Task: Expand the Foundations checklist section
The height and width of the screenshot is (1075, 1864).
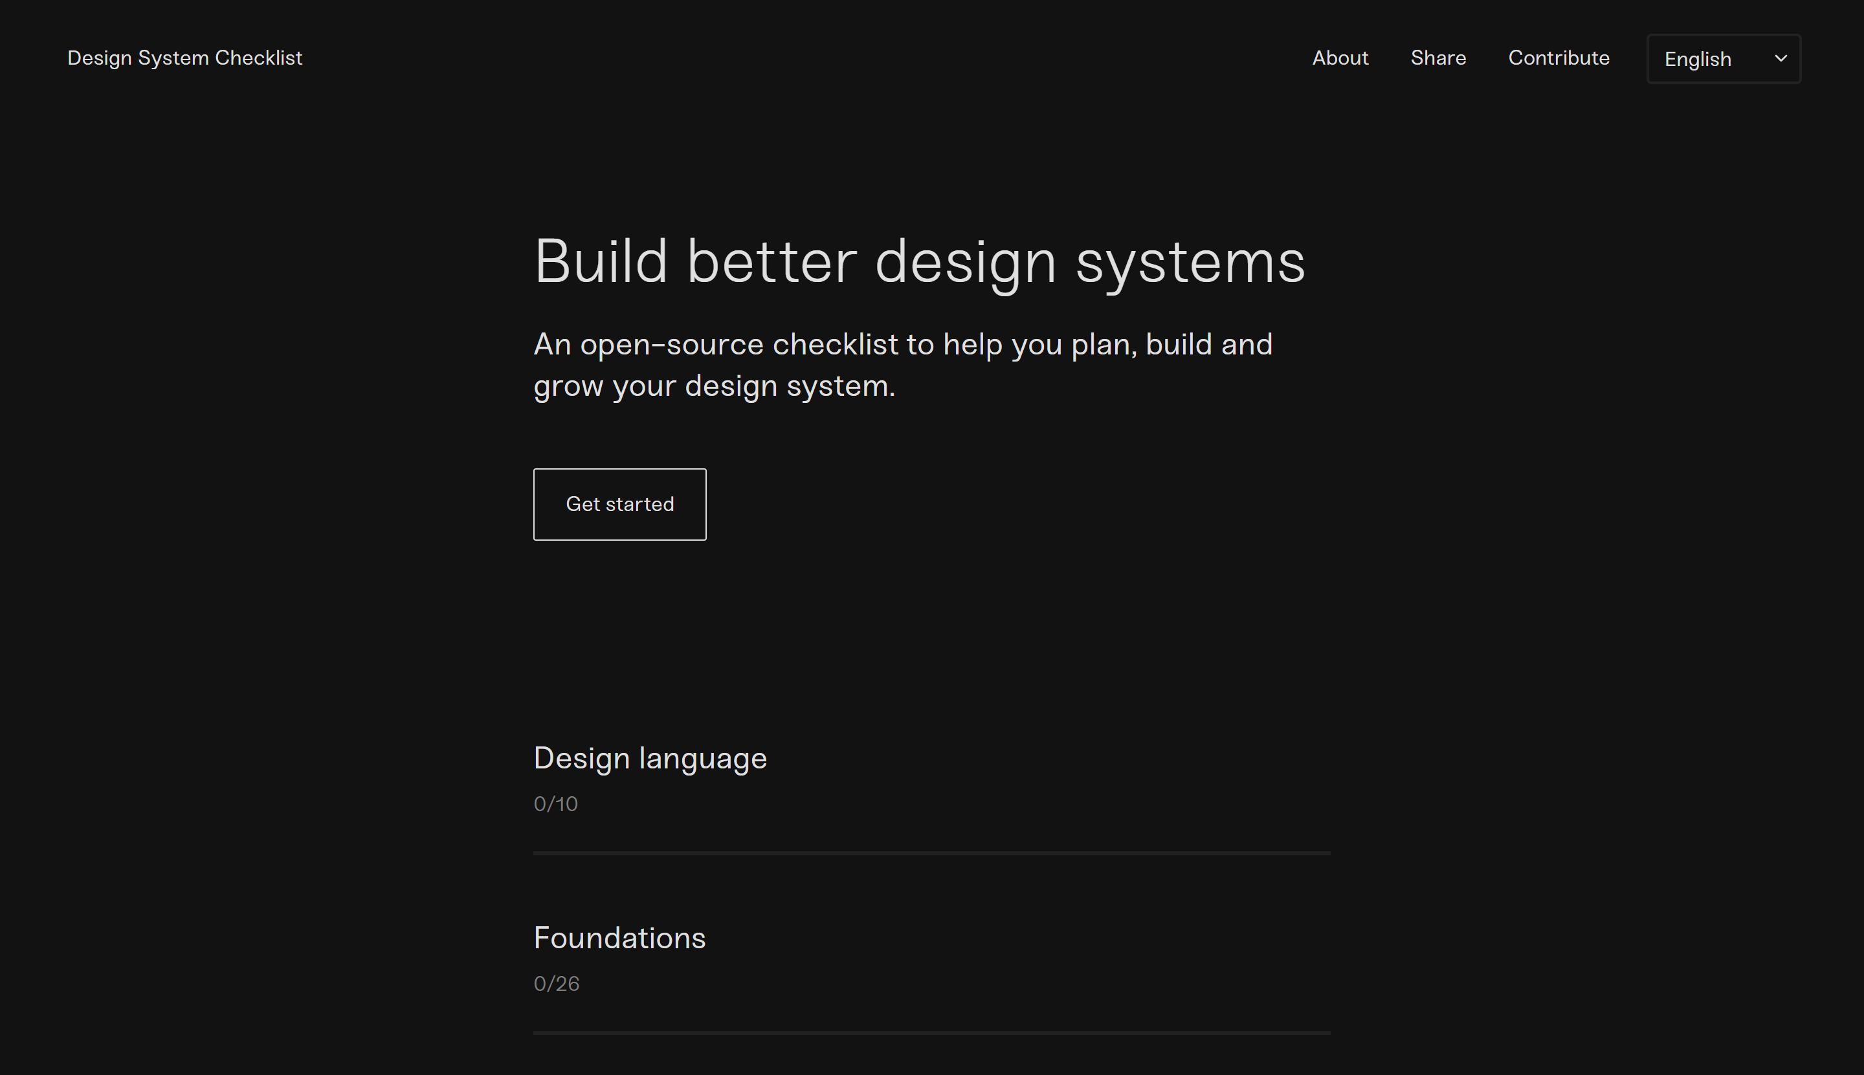Action: coord(619,938)
